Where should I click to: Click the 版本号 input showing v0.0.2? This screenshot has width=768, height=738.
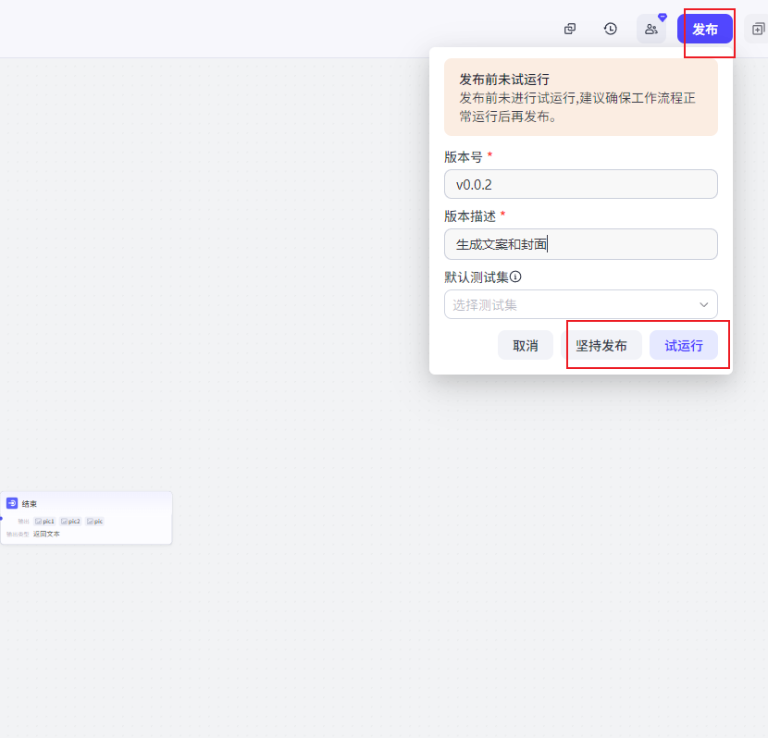click(x=581, y=184)
